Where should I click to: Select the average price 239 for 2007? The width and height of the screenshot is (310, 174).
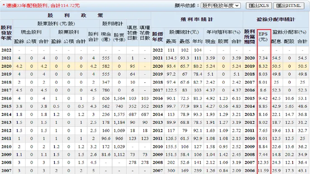click(197, 171)
